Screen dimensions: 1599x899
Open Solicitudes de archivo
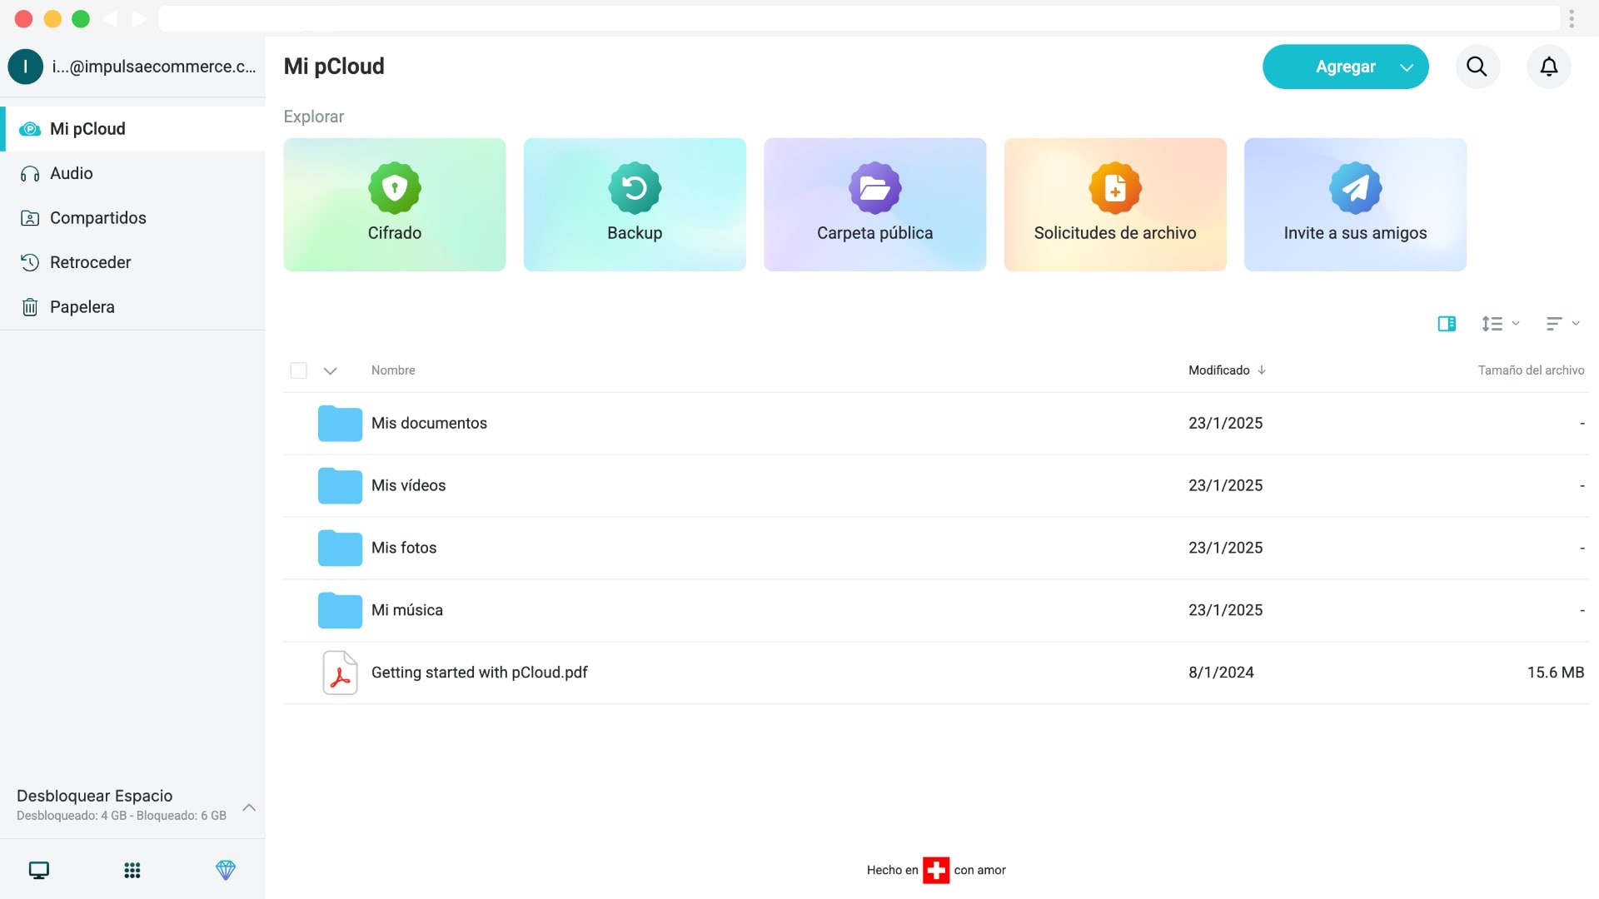coord(1114,204)
